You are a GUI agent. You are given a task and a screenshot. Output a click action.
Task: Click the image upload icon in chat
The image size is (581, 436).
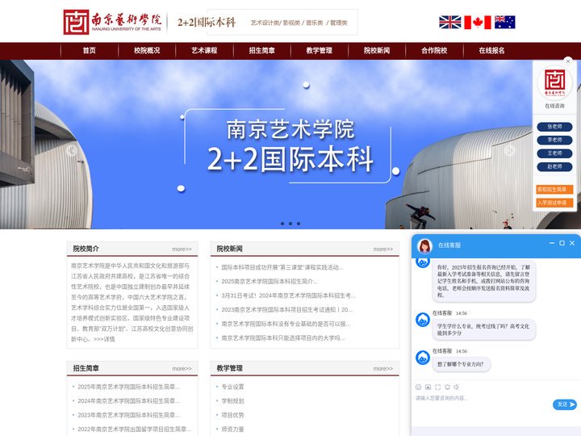tap(428, 387)
